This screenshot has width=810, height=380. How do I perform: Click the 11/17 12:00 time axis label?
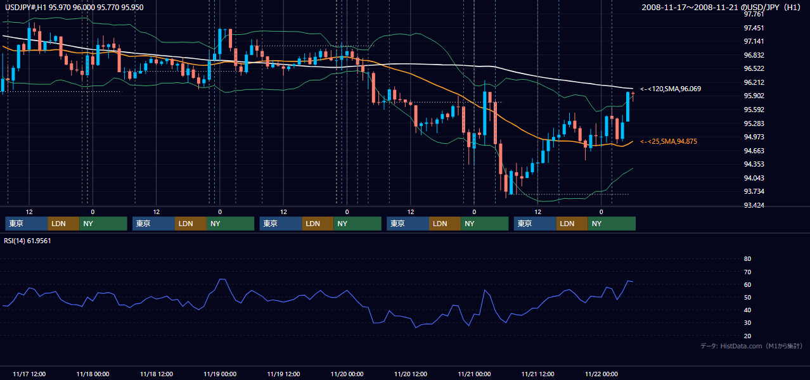pos(29,374)
